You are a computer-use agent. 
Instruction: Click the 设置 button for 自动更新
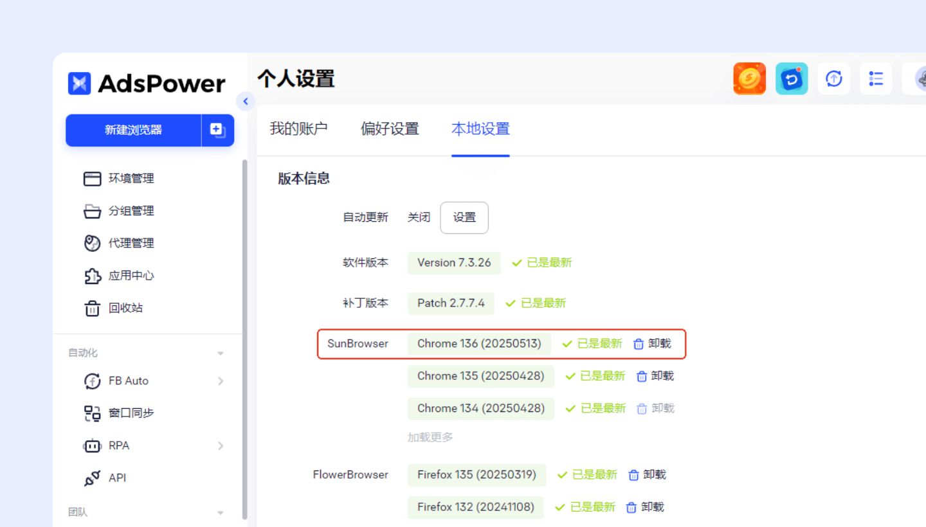464,218
